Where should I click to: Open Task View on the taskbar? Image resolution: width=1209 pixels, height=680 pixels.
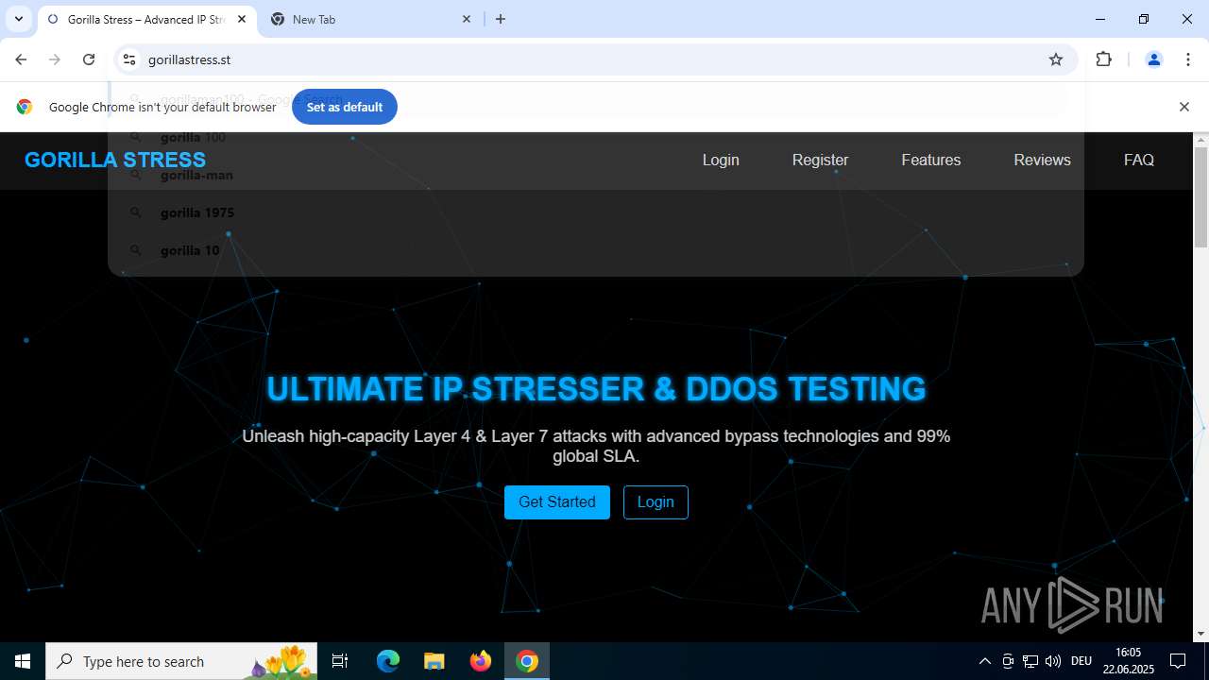pos(340,661)
